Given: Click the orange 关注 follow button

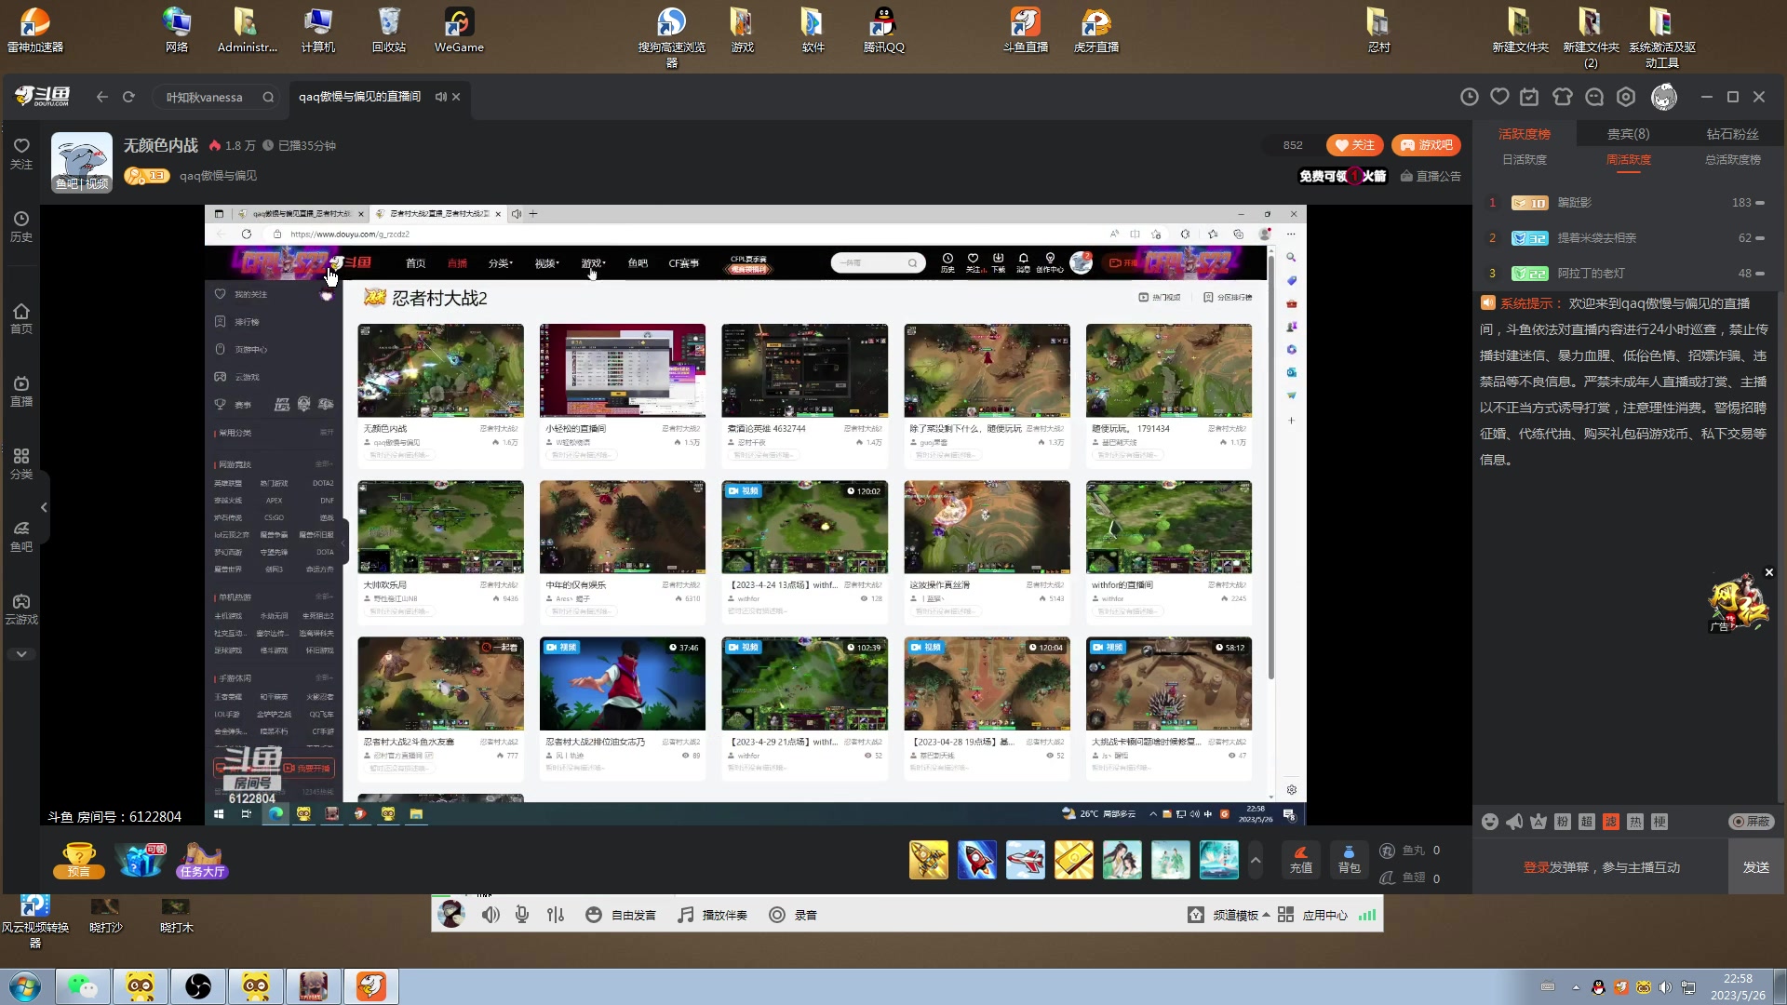Looking at the screenshot, I should click(x=1354, y=145).
